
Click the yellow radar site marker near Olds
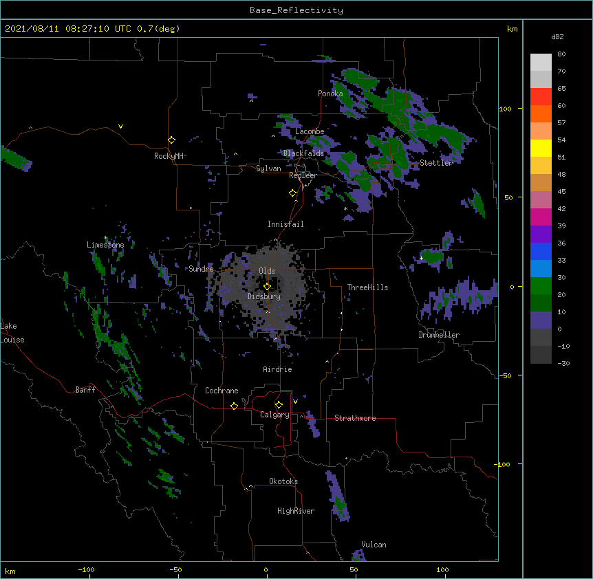tap(267, 287)
